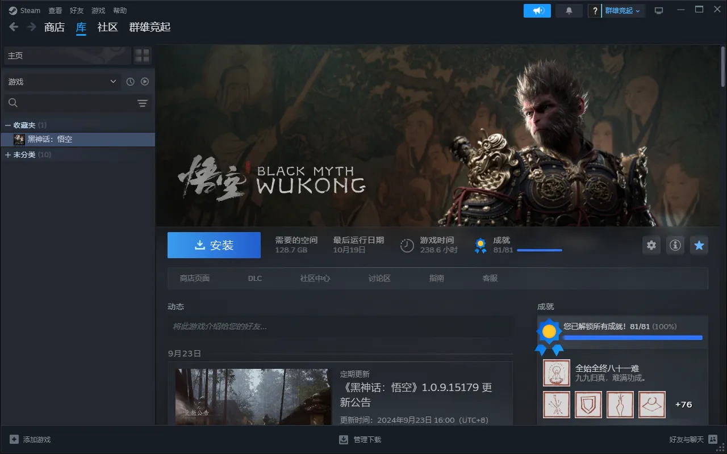The width and height of the screenshot is (727, 454).
Task: Open the 群雄竞起 account dropdown
Action: click(622, 11)
